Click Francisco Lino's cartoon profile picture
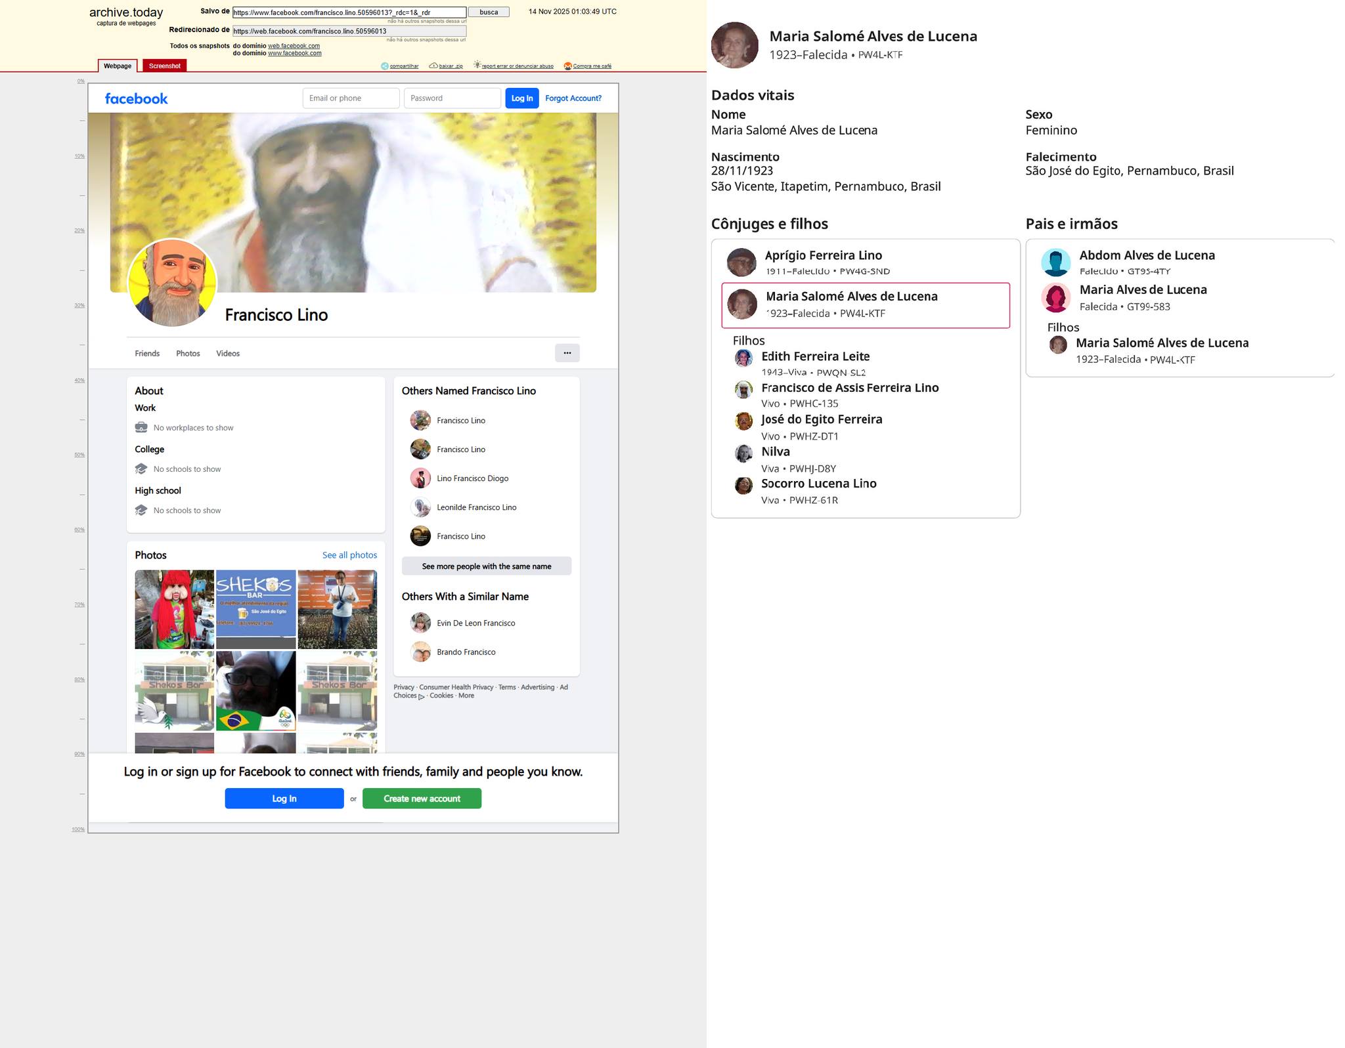 (173, 283)
